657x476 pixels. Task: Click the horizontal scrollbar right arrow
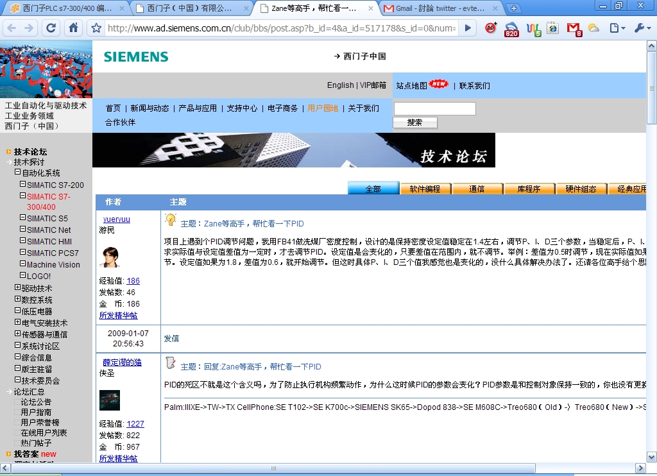(x=640, y=468)
